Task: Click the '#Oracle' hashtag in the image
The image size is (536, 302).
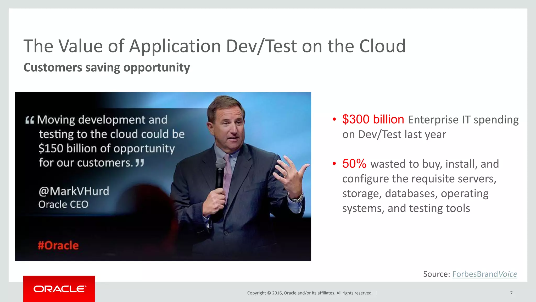Action: pyautogui.click(x=58, y=245)
